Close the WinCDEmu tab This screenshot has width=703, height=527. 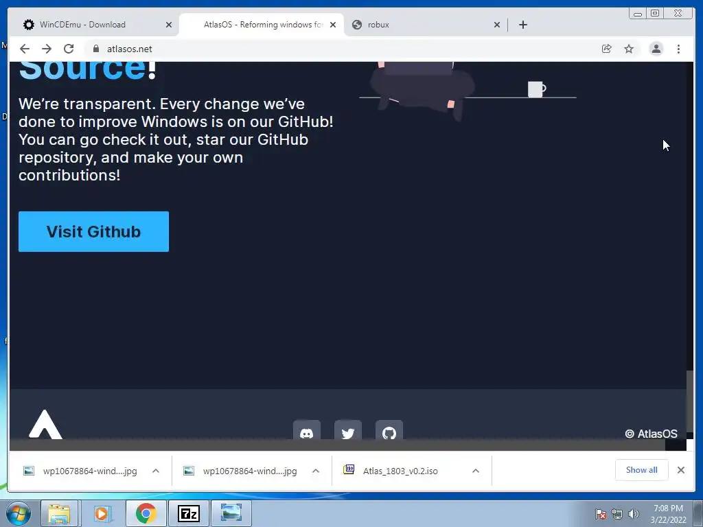click(169, 25)
